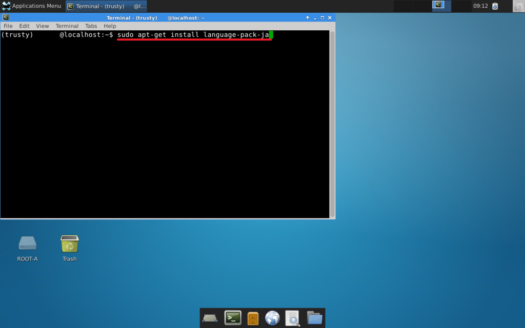Open the File menu in the Terminal
The image size is (525, 328).
[x=8, y=26]
